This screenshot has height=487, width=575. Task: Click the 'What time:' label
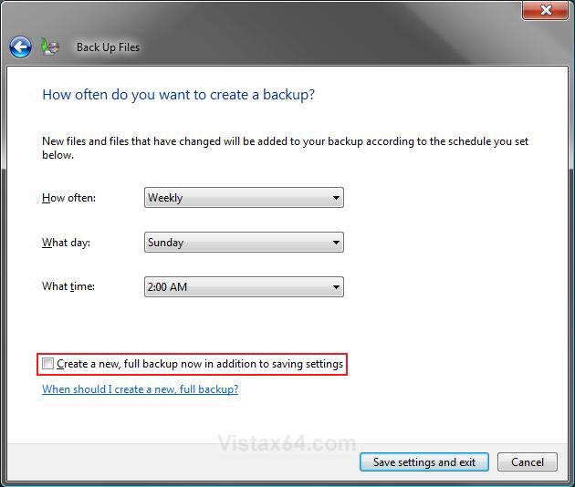tap(68, 286)
